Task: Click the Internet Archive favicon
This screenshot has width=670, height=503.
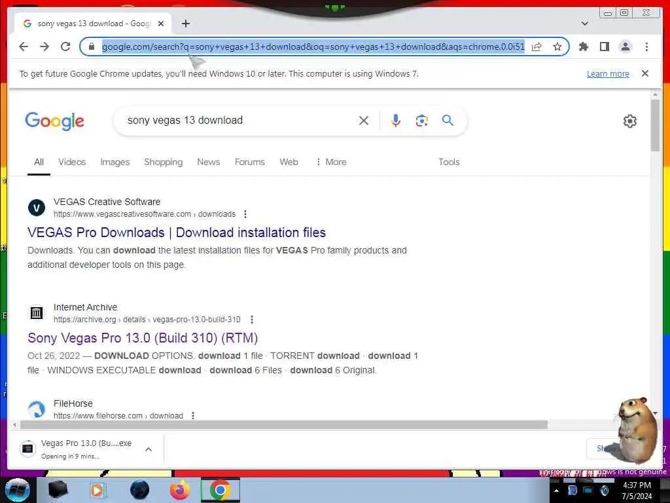Action: tap(37, 313)
